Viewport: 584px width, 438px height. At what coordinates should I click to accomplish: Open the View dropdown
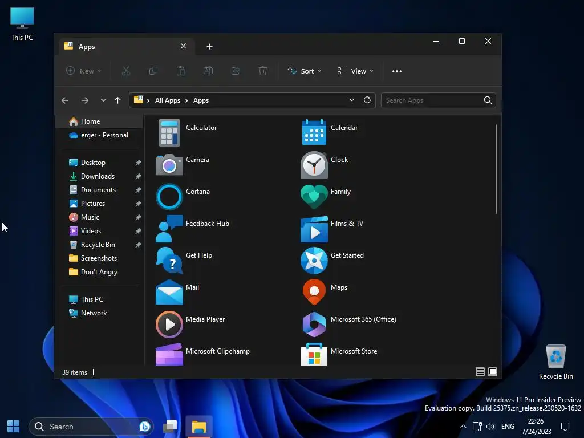[355, 71]
